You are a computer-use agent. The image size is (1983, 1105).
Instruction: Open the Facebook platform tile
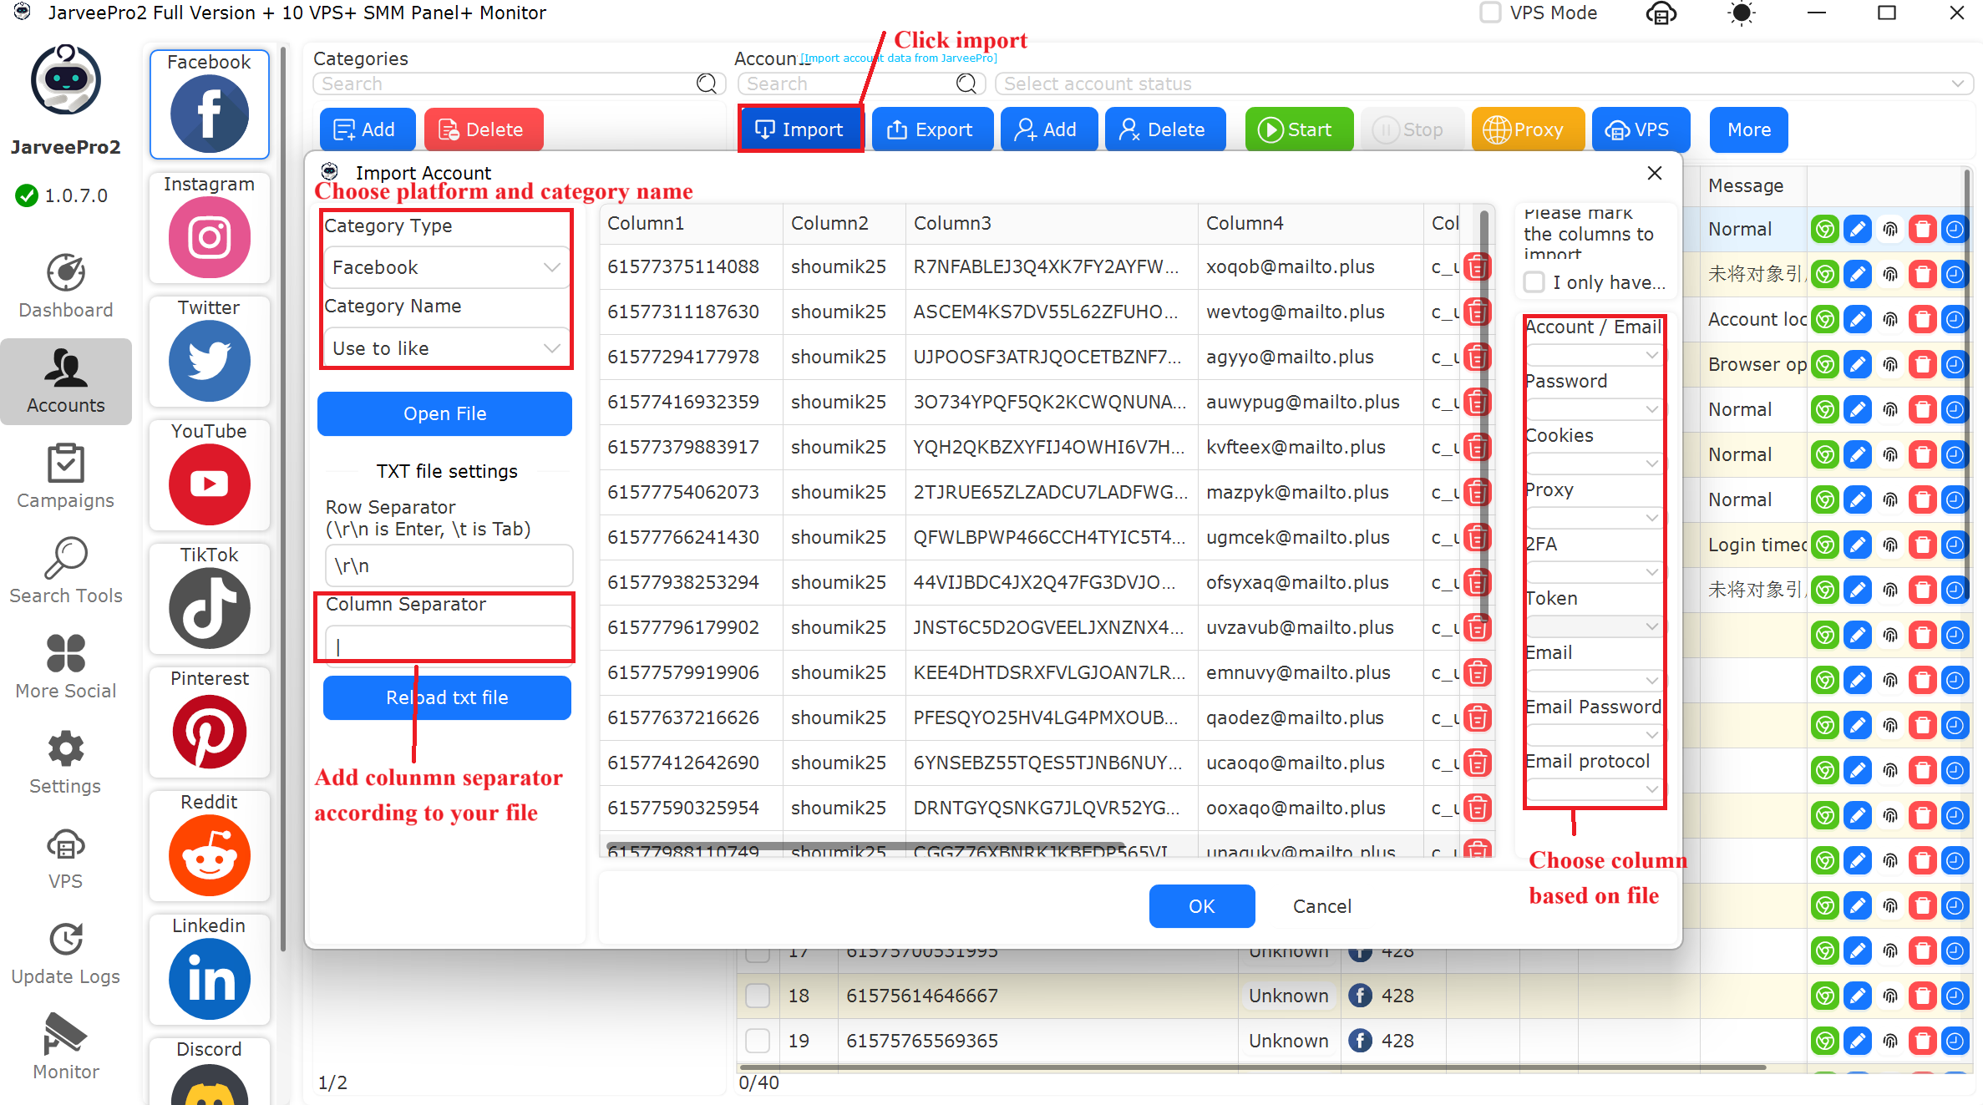point(209,104)
